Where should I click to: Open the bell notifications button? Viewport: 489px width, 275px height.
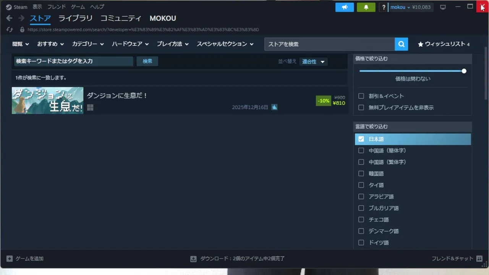click(366, 7)
